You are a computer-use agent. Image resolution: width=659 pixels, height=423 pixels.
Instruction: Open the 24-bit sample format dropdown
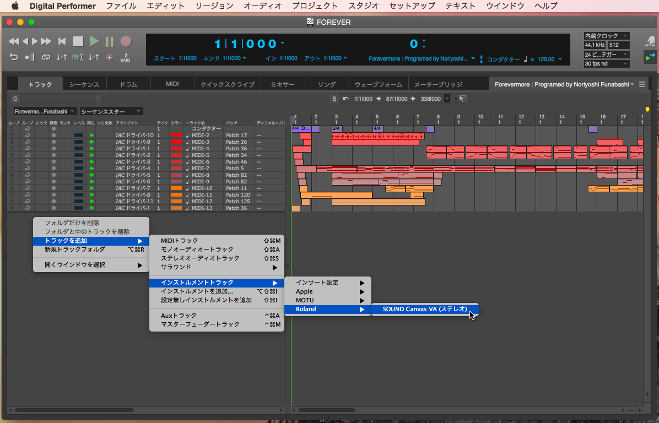[606, 55]
